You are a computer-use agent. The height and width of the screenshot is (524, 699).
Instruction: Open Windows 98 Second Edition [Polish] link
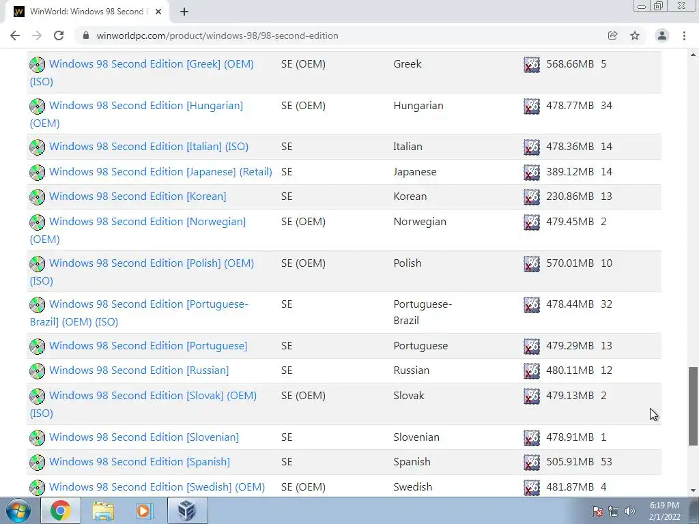point(151,263)
